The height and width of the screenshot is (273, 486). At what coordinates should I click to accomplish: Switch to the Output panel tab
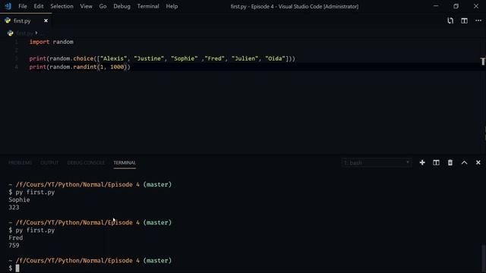[49, 163]
